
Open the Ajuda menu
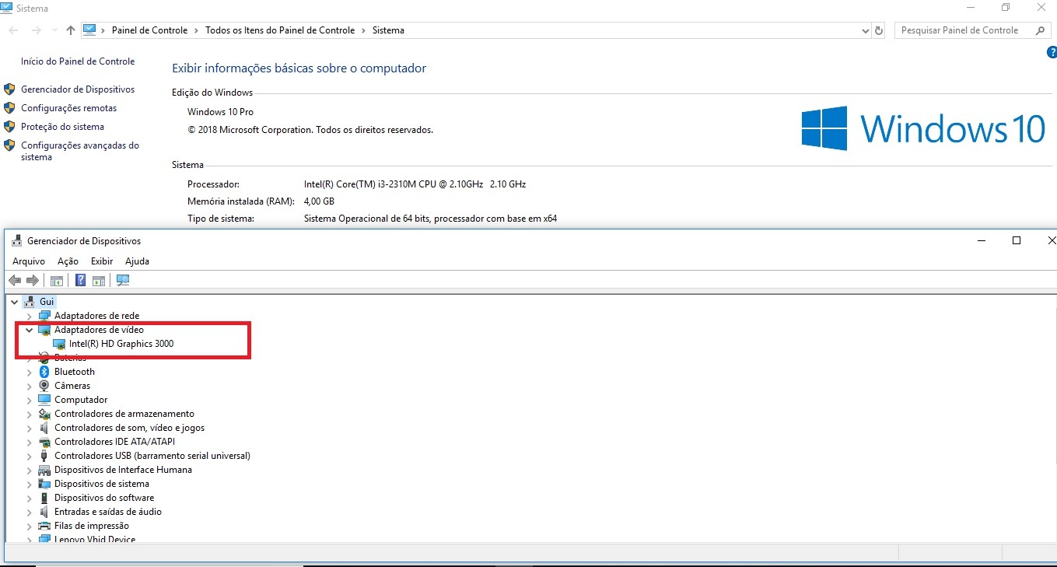pos(137,261)
